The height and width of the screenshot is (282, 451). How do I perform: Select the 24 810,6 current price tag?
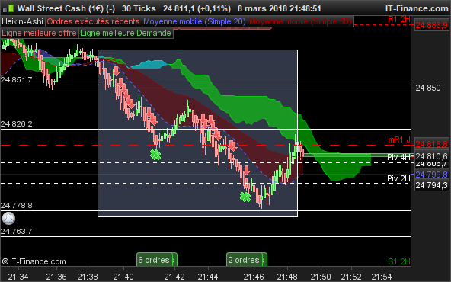click(x=431, y=156)
